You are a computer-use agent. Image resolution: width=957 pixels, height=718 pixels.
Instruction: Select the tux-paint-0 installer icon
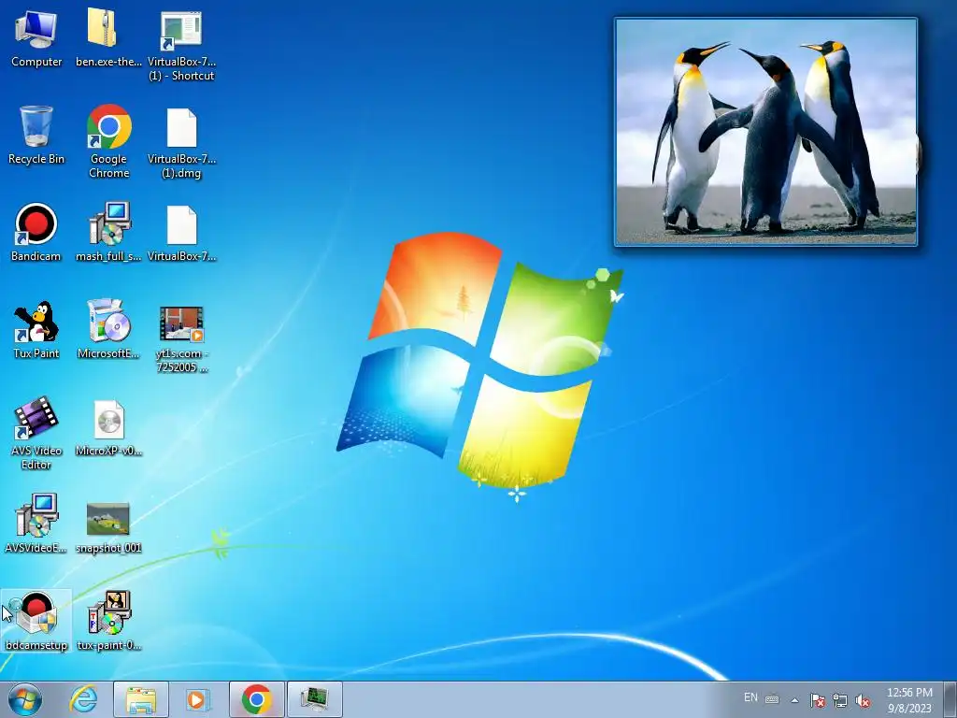108,622
